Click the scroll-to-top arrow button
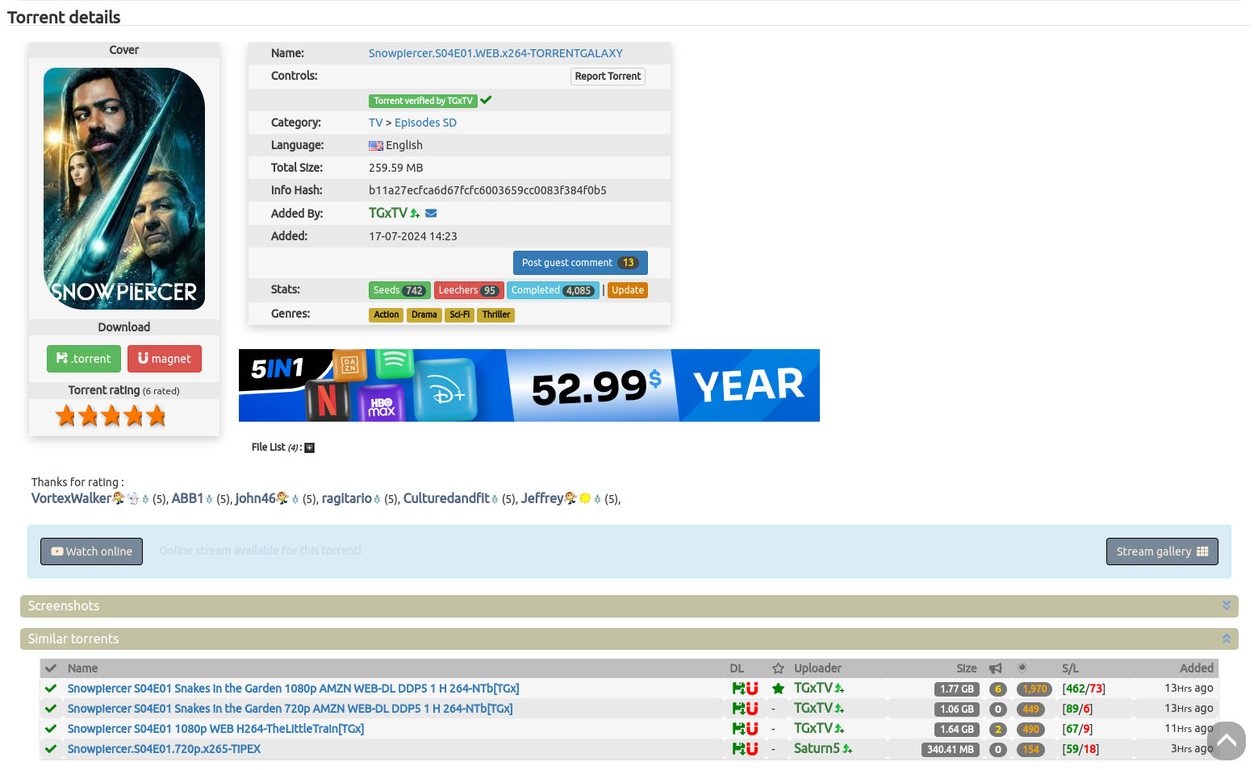Viewport: 1258px width, 770px height. (x=1227, y=741)
